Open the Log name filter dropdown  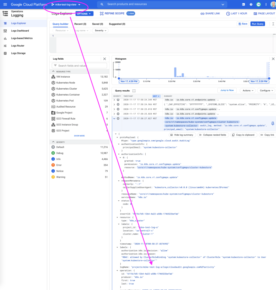(x=81, y=30)
